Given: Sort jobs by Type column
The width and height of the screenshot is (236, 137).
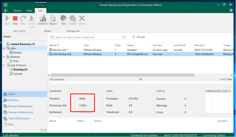Looking at the screenshot, I should [86, 45].
